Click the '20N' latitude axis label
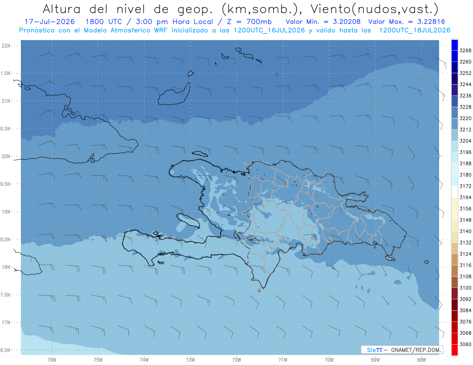Viewport: 473px width, 365px height. [6, 157]
